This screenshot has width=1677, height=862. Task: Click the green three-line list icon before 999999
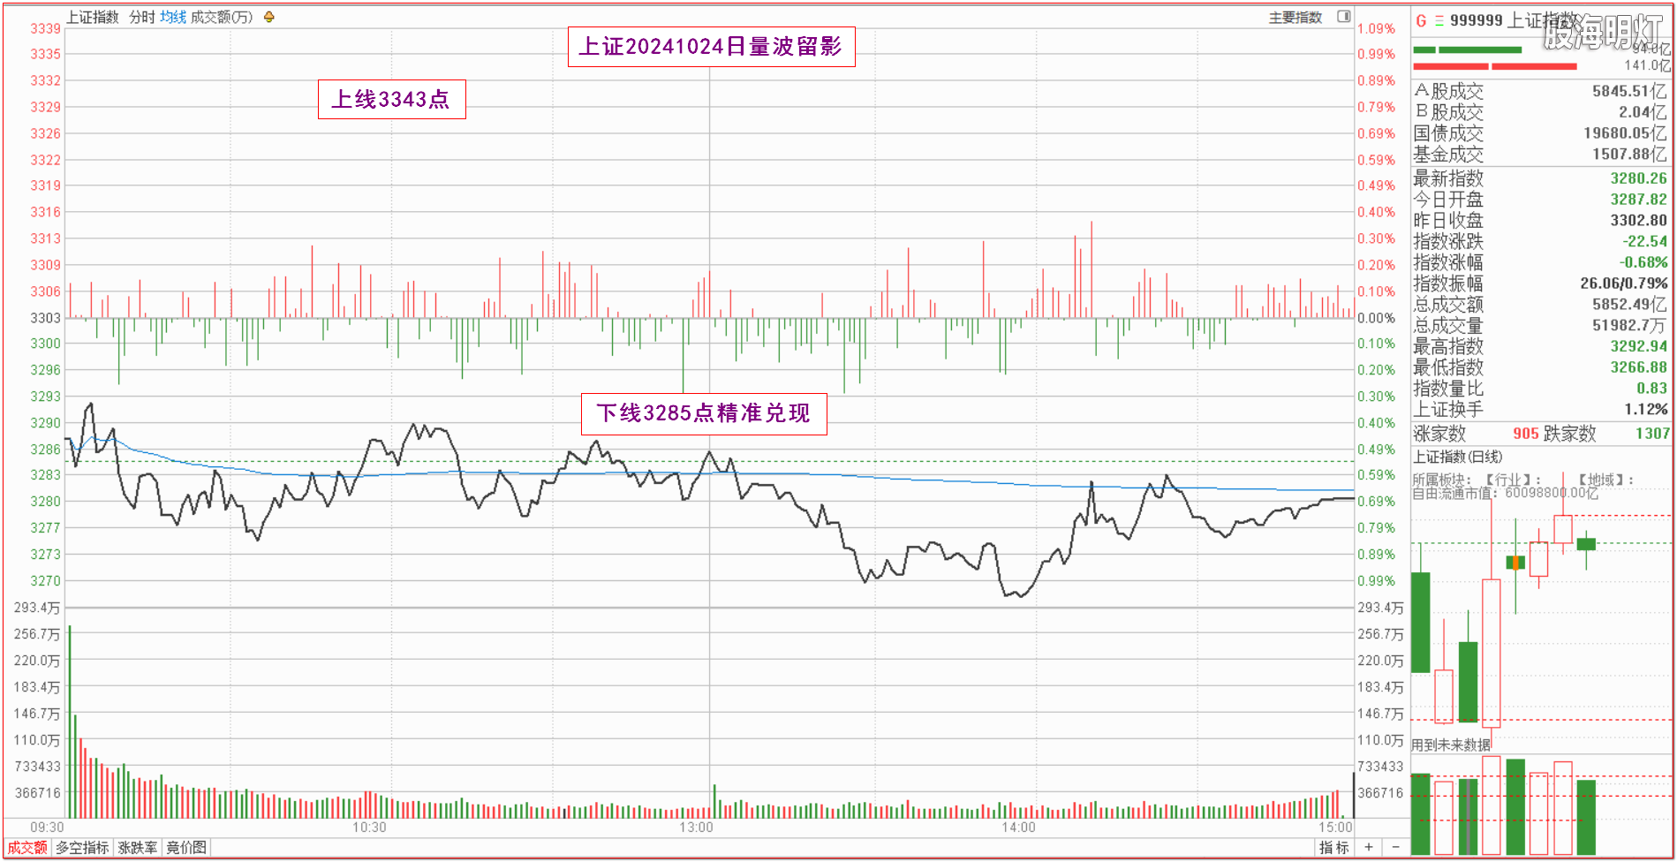point(1439,20)
